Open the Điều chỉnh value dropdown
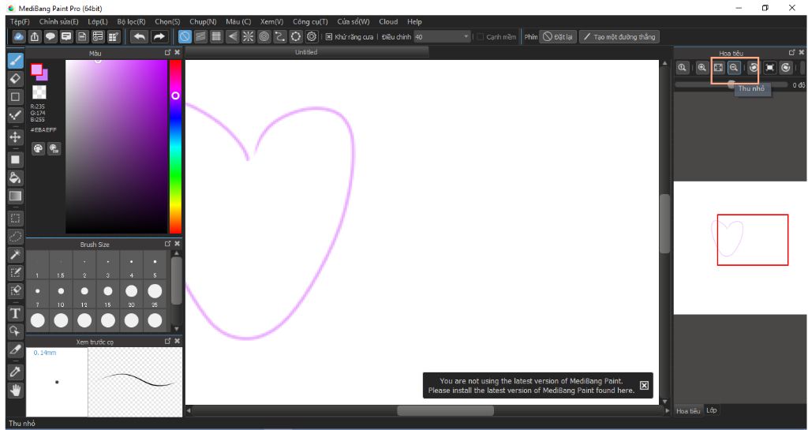 (466, 37)
